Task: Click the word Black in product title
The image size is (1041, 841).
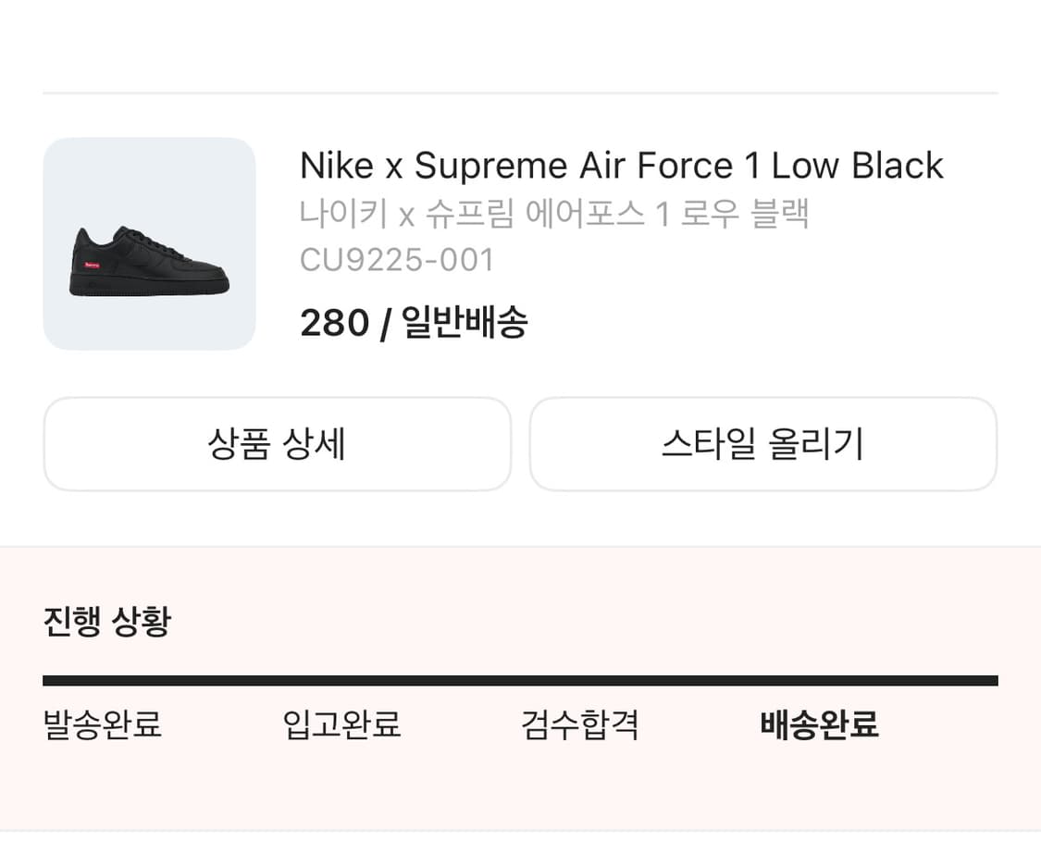Action: [897, 167]
